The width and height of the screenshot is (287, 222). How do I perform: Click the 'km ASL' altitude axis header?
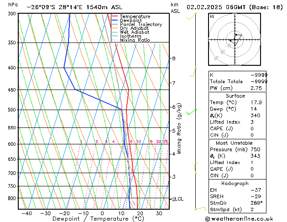pos(175,8)
